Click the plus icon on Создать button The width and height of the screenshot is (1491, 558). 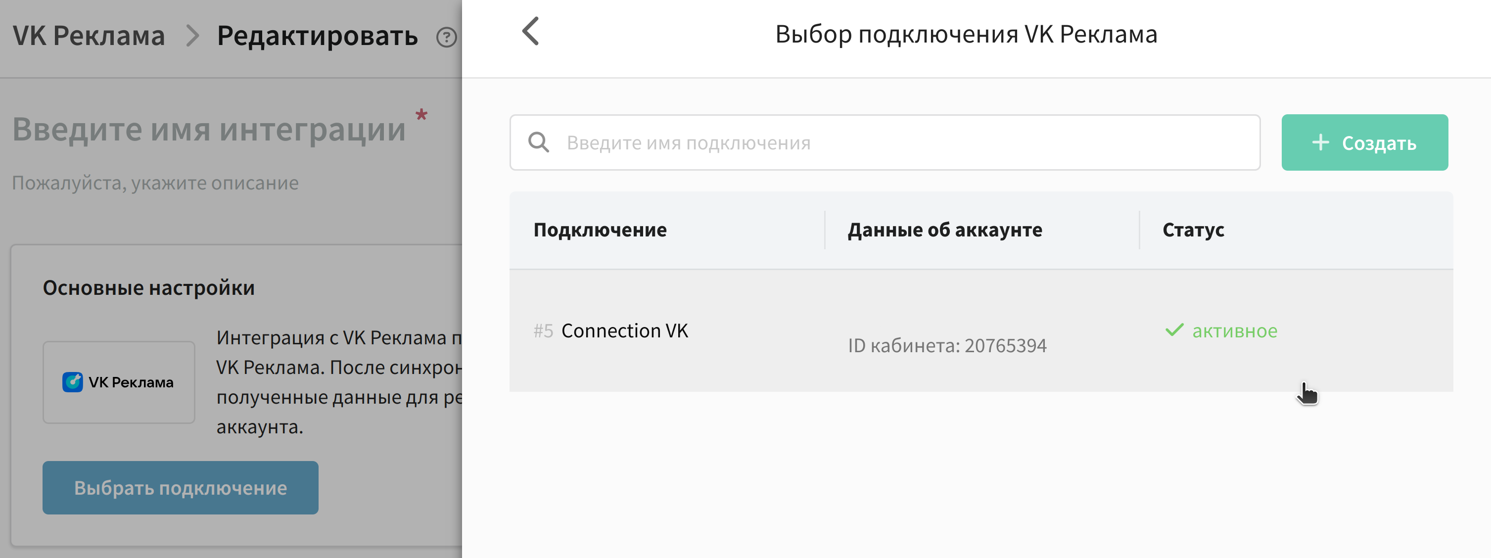click(x=1320, y=142)
